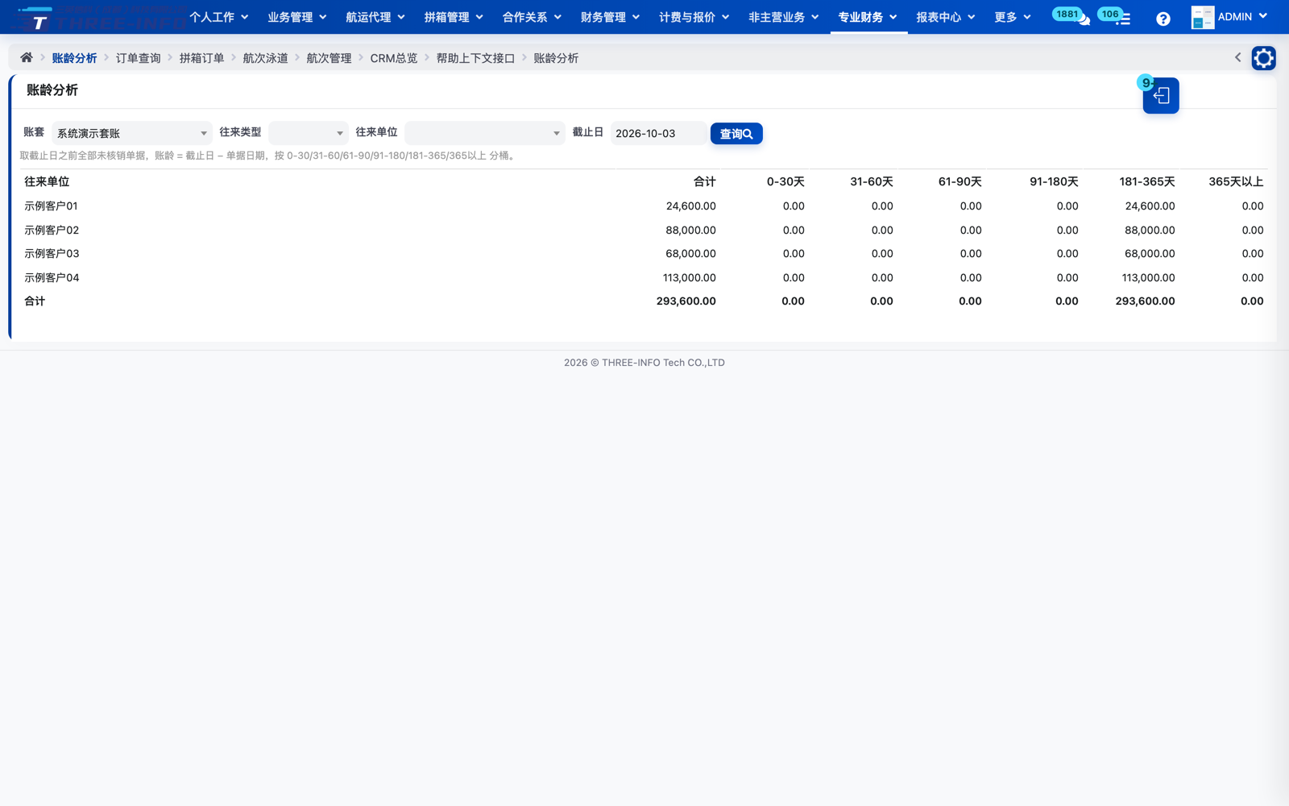The image size is (1289, 806).
Task: Switch to the 帮助上下文接口 tab
Action: click(x=475, y=58)
